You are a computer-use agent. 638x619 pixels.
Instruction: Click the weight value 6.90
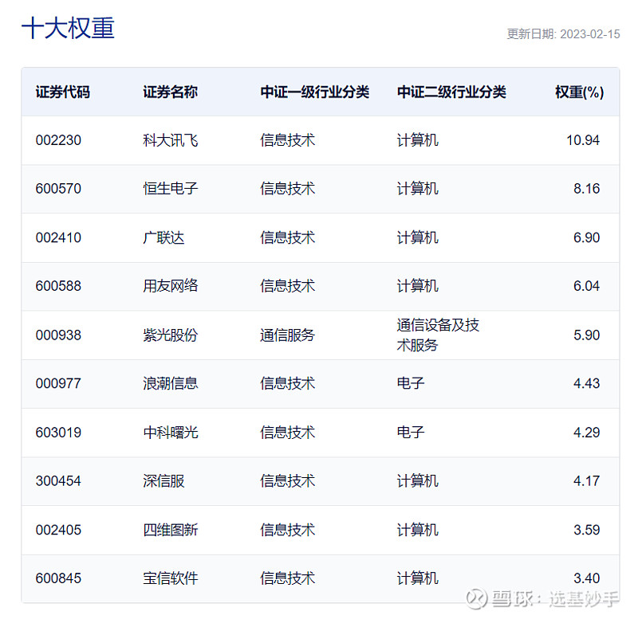(587, 237)
